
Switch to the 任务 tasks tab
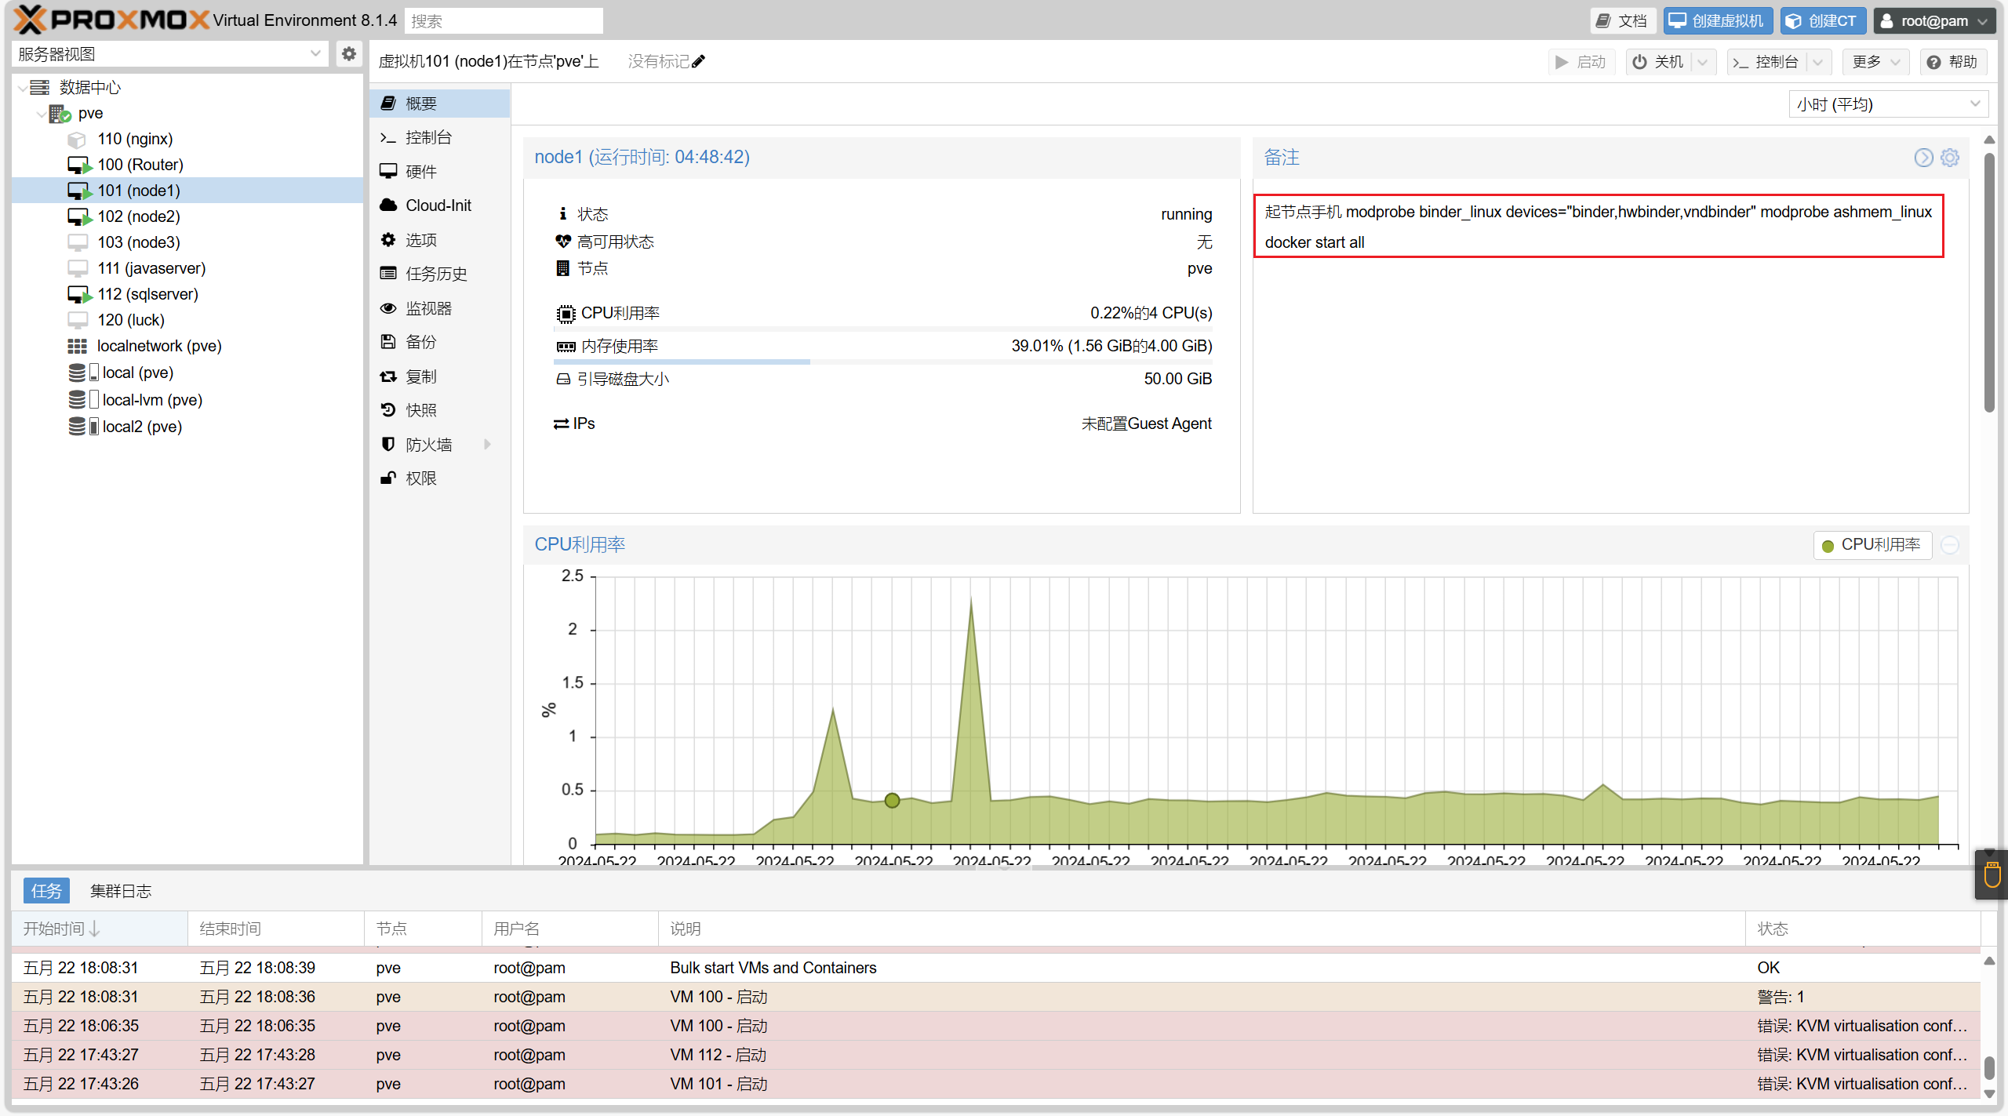point(46,891)
